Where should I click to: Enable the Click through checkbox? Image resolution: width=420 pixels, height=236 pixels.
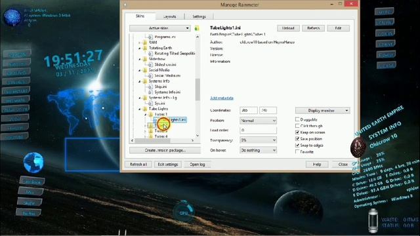(297, 126)
